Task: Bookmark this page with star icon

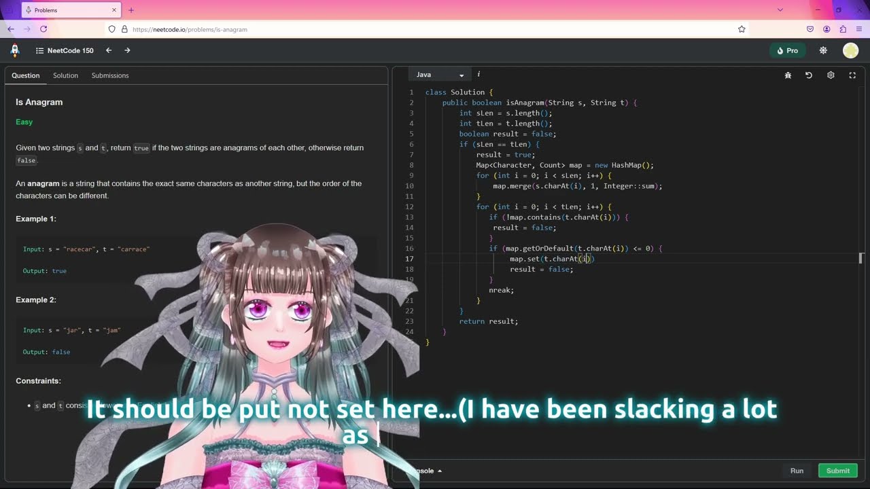Action: pyautogui.click(x=742, y=29)
